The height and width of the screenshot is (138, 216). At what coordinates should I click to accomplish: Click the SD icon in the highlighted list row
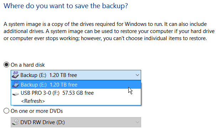15,84
